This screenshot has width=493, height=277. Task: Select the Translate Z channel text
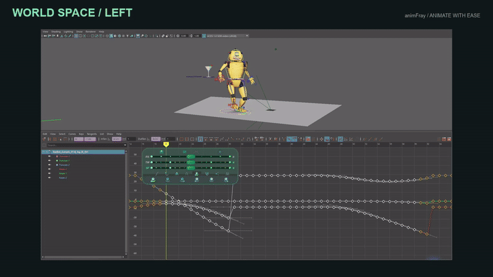tap(64, 165)
